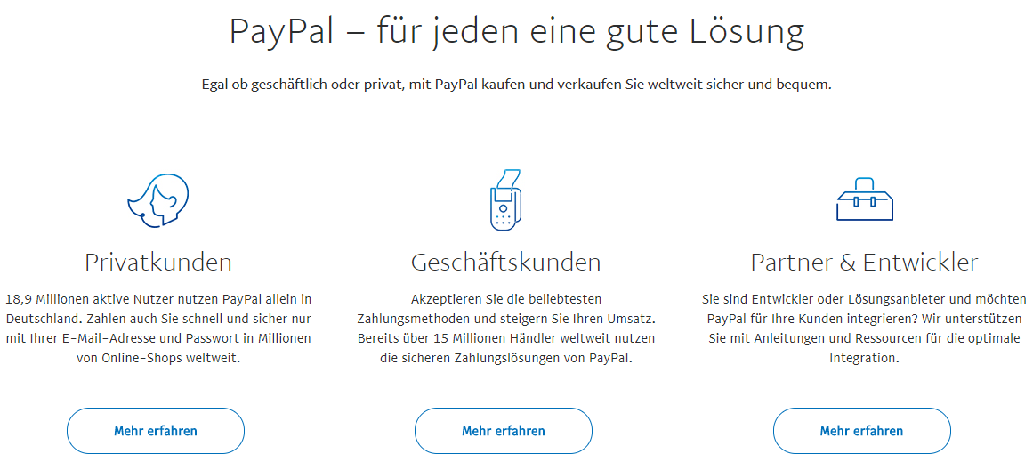
Task: Click the line mentioning 15 Millionen Händler
Action: point(505,338)
